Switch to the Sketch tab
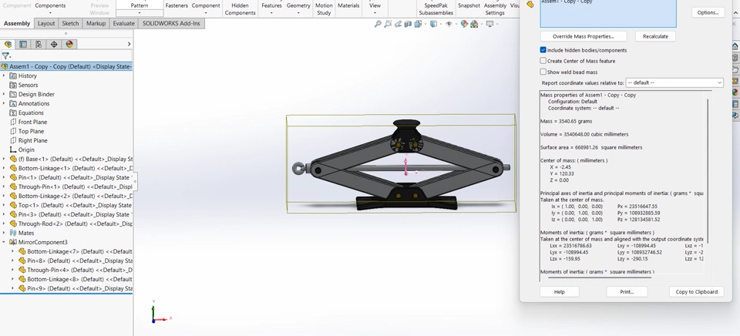The width and height of the screenshot is (740, 336). tap(70, 23)
